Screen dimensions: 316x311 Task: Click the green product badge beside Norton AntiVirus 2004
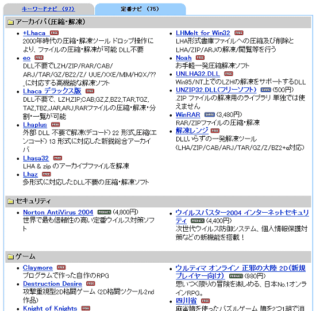104,212
